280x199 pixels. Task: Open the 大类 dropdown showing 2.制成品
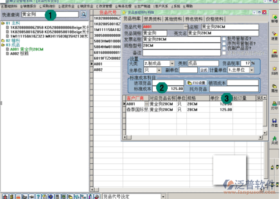tap(172, 64)
